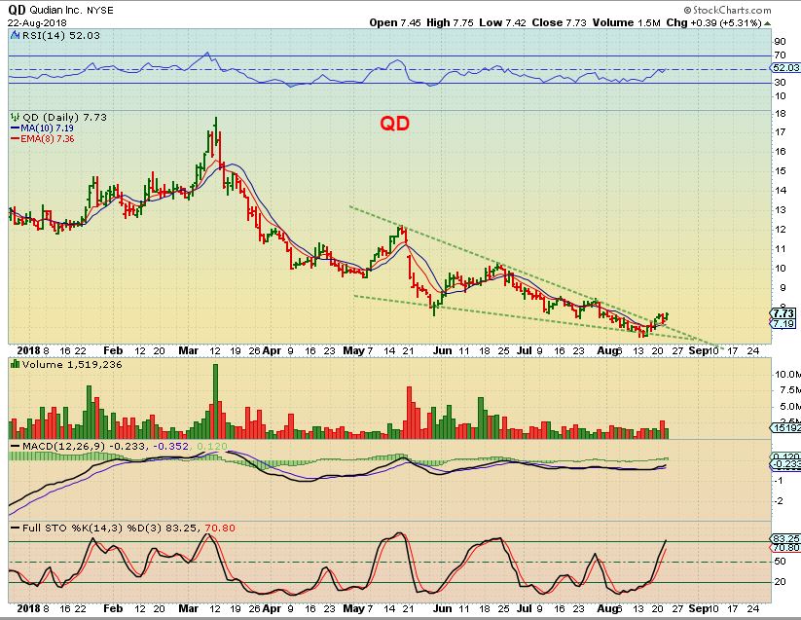The width and height of the screenshot is (801, 620).
Task: Click the red 70.80 value in the stochastic label
Action: click(x=220, y=528)
